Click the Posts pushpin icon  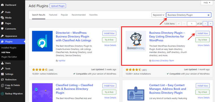[x=2, y=12]
